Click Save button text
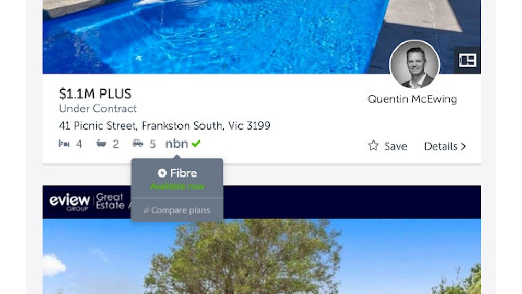 coord(396,146)
